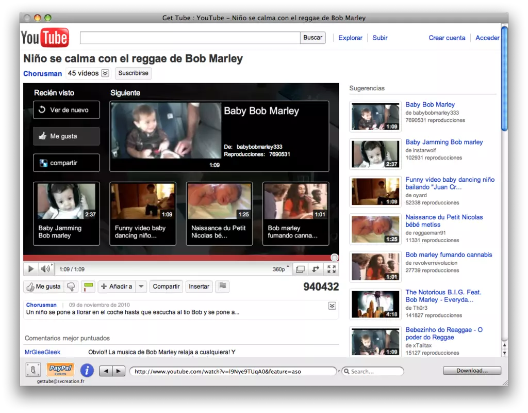This screenshot has height=413, width=528.
Task: Go back with the left arrow button
Action: click(106, 371)
